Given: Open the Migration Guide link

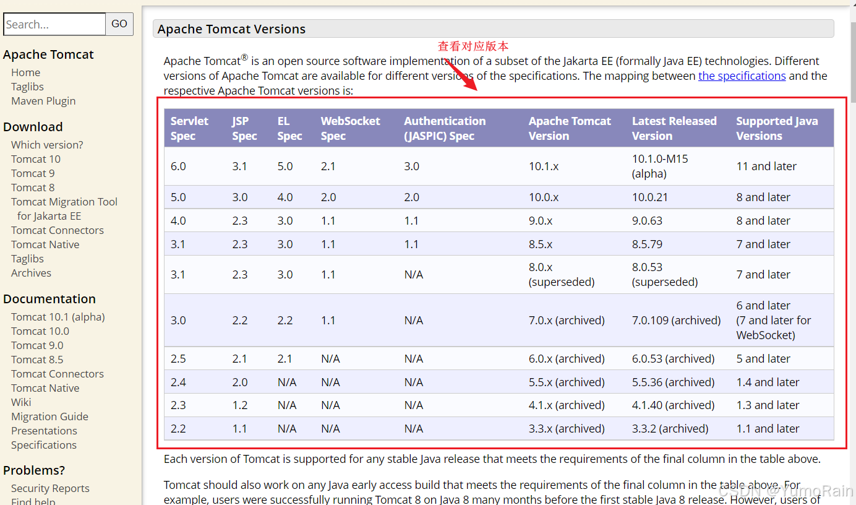Looking at the screenshot, I should tap(49, 417).
